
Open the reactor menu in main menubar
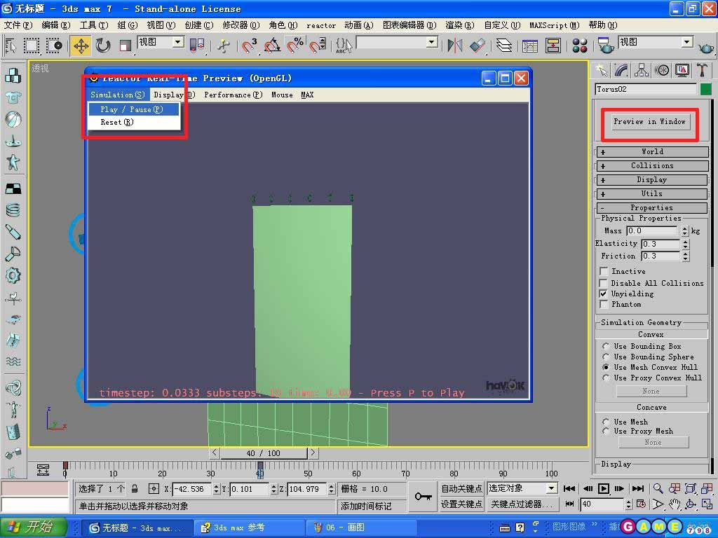321,25
